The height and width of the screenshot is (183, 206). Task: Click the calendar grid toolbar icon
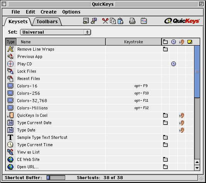click(144, 21)
